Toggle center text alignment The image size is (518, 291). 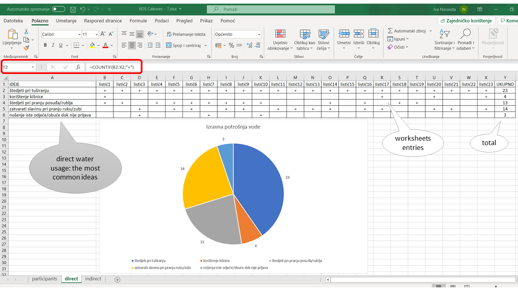(132, 45)
